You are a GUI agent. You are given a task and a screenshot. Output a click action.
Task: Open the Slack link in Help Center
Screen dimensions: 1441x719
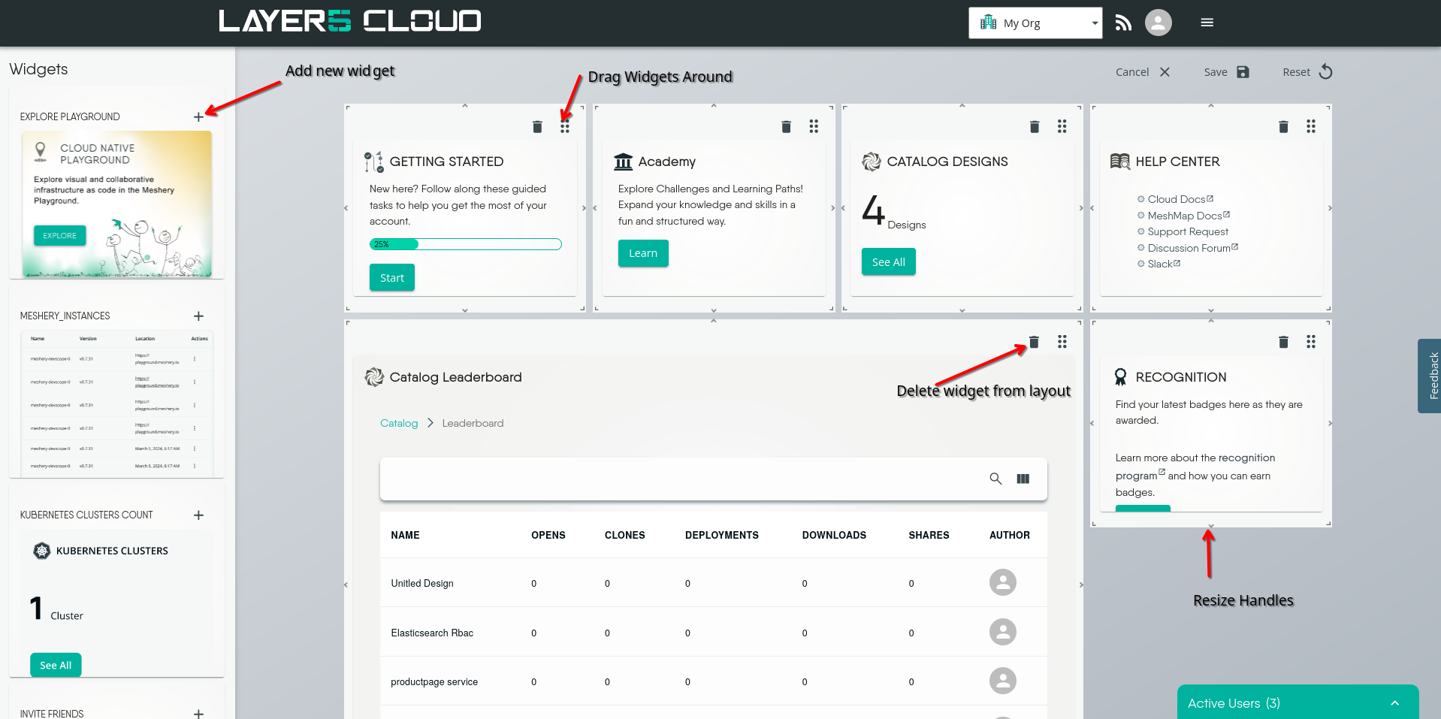point(1161,264)
